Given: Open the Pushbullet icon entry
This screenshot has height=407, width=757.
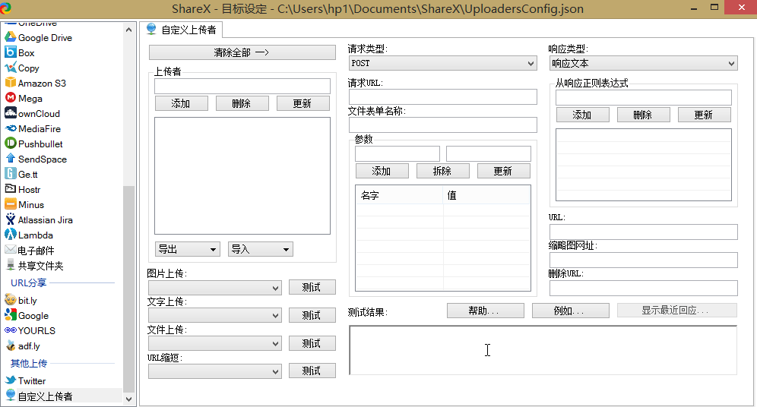Looking at the screenshot, I should coord(11,144).
